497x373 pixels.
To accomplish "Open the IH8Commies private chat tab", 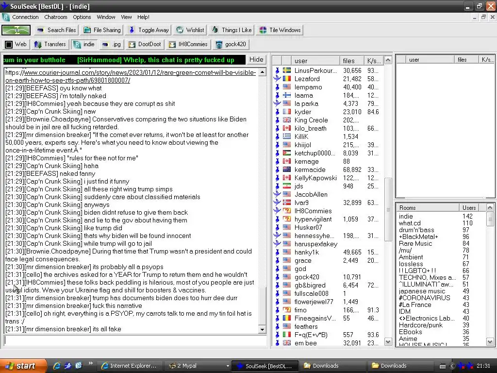I will pos(188,44).
